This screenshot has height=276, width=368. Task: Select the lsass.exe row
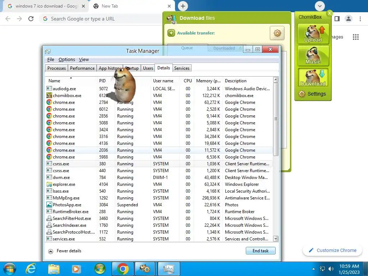point(158,191)
